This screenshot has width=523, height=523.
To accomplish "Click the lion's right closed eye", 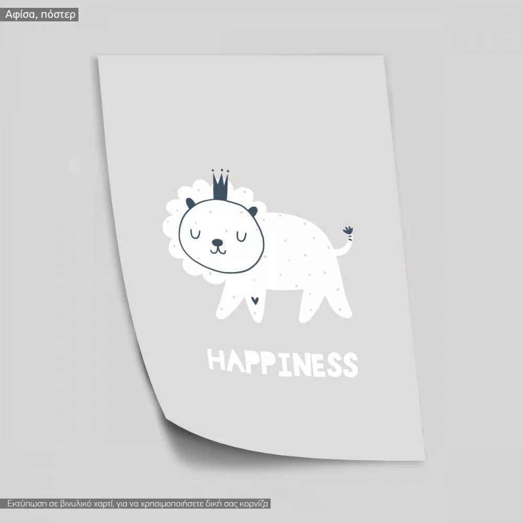I will 241,238.
